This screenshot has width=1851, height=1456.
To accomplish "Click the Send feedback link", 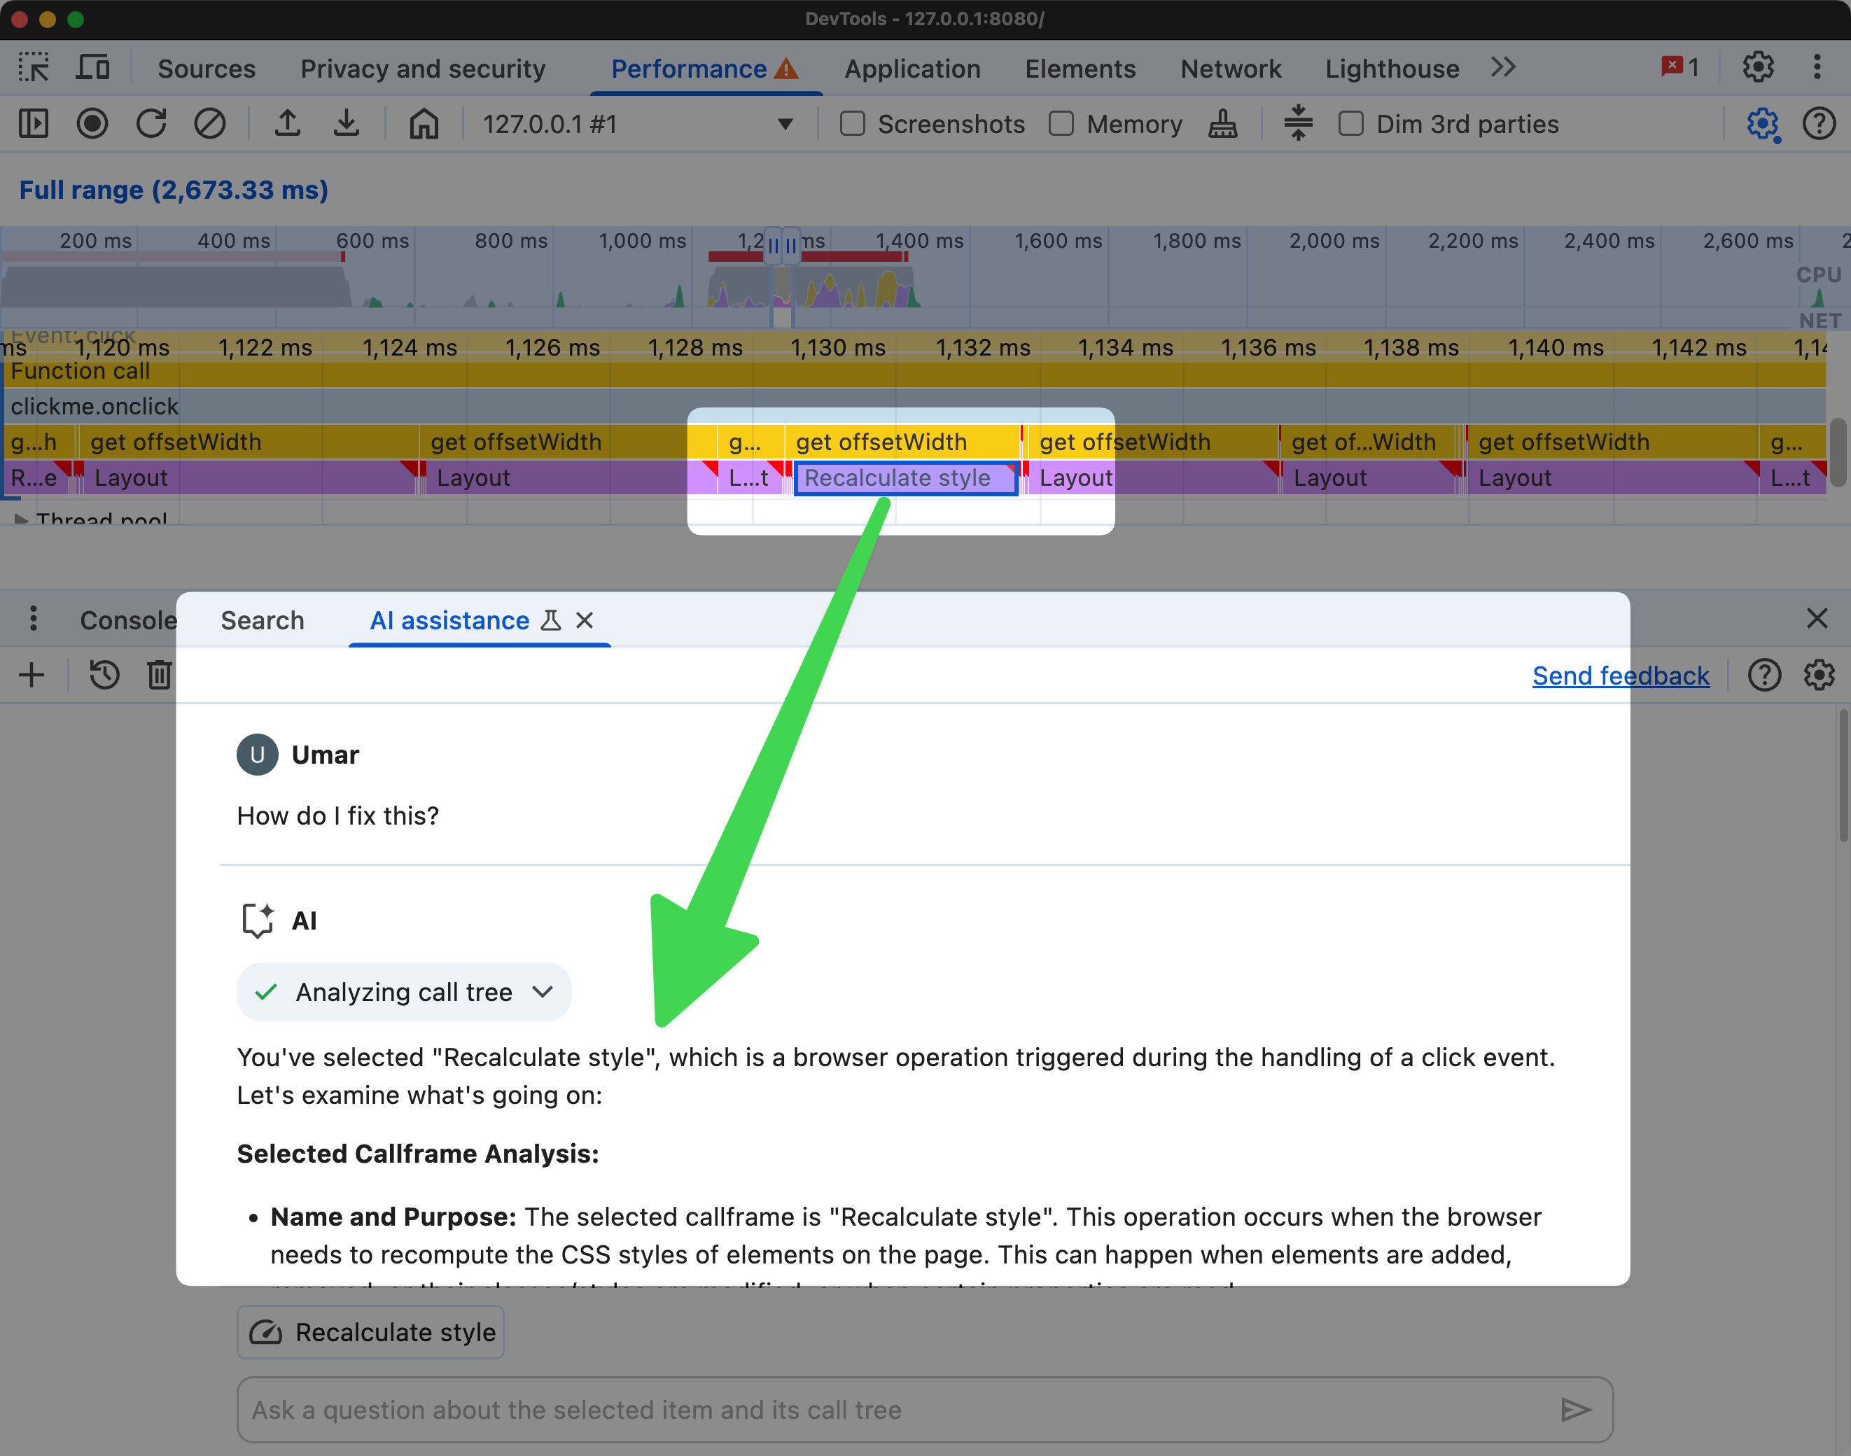I will [x=1621, y=673].
